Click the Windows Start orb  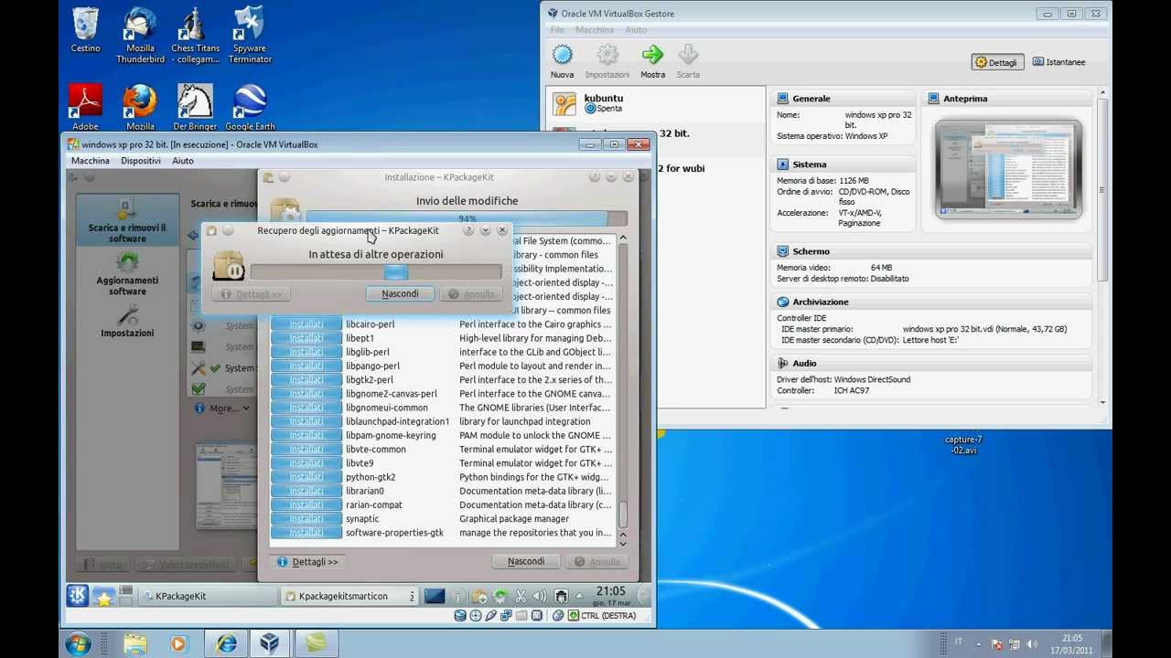(78, 643)
